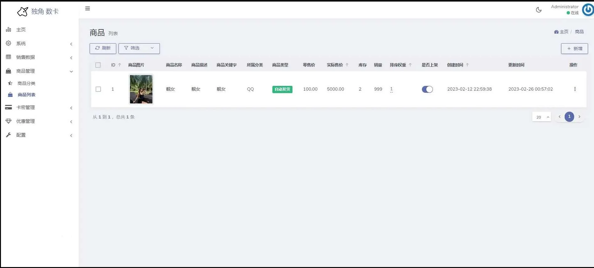Click the 主页 bar chart icon

coord(8,29)
